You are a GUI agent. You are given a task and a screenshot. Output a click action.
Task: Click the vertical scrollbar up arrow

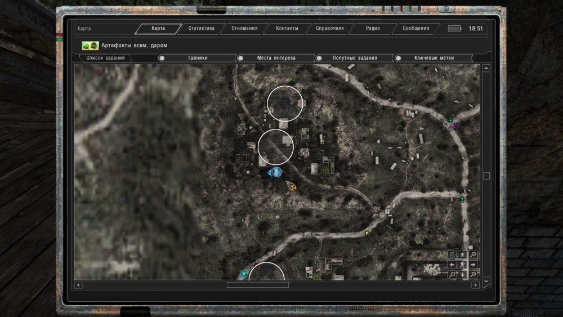486,68
